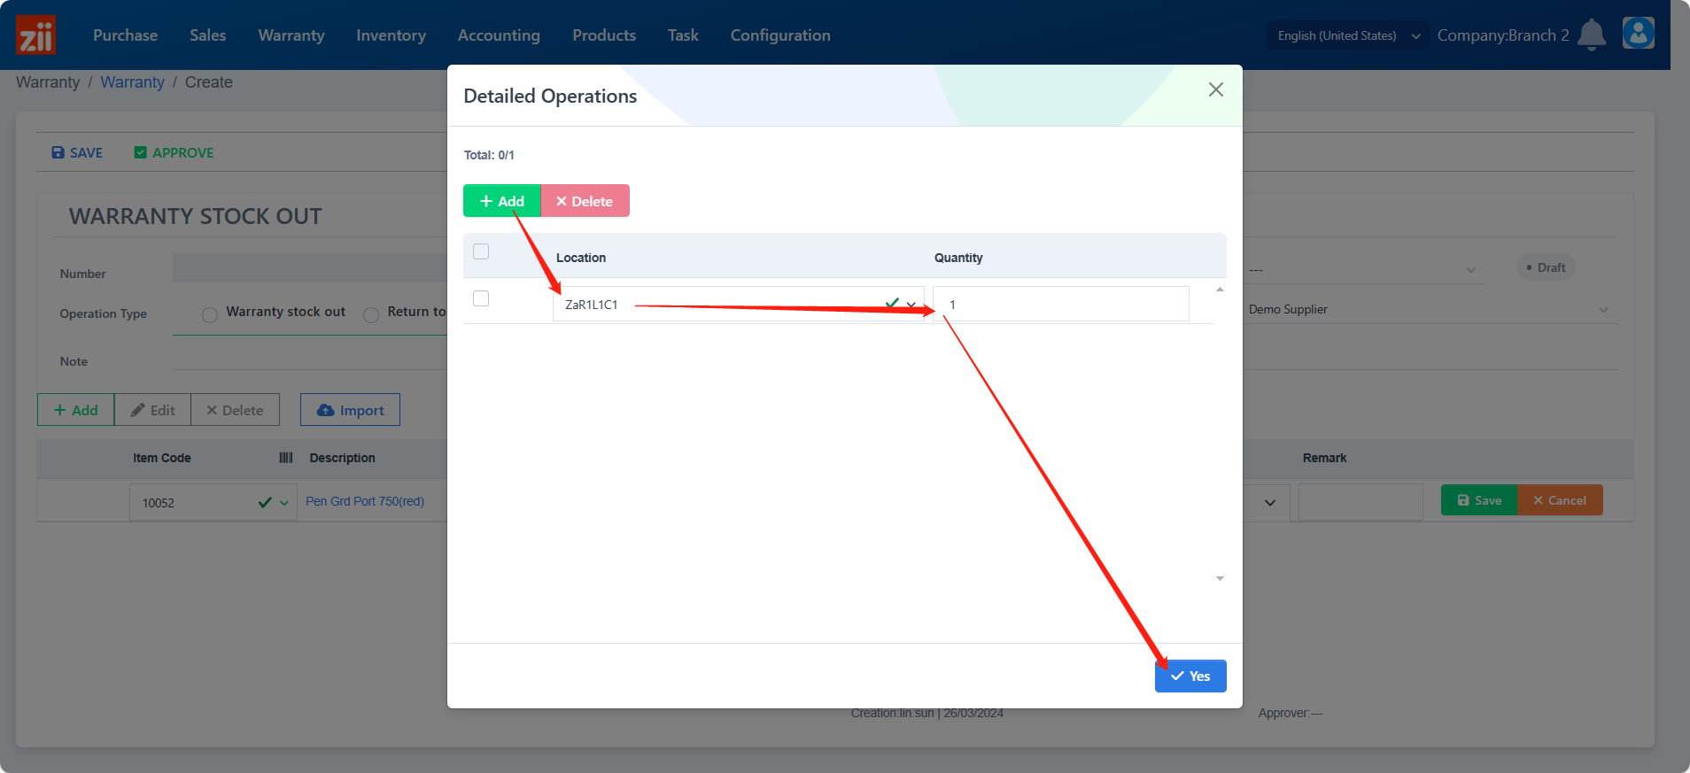
Task: Open the Purchase menu
Action: tap(125, 35)
